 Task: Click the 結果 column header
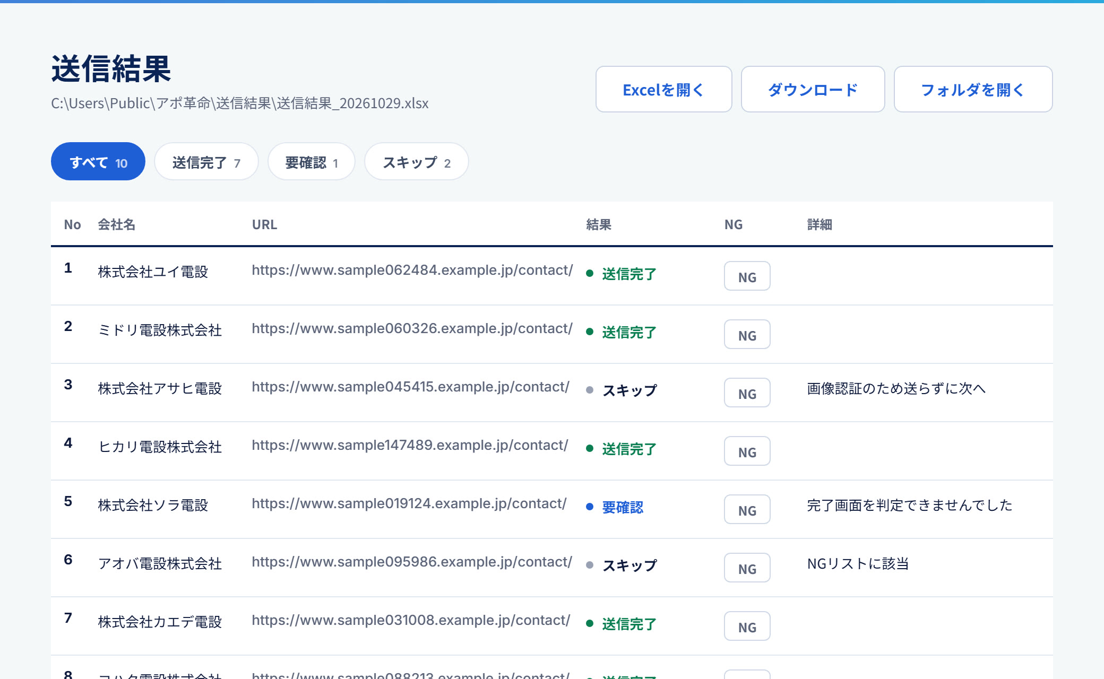599,225
